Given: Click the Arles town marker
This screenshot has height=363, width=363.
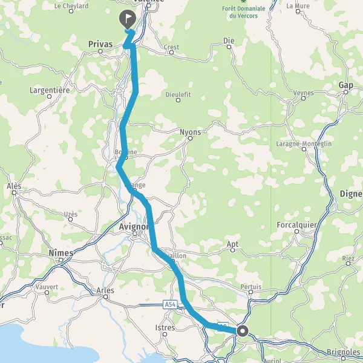Looking at the screenshot, I should point(105,297).
